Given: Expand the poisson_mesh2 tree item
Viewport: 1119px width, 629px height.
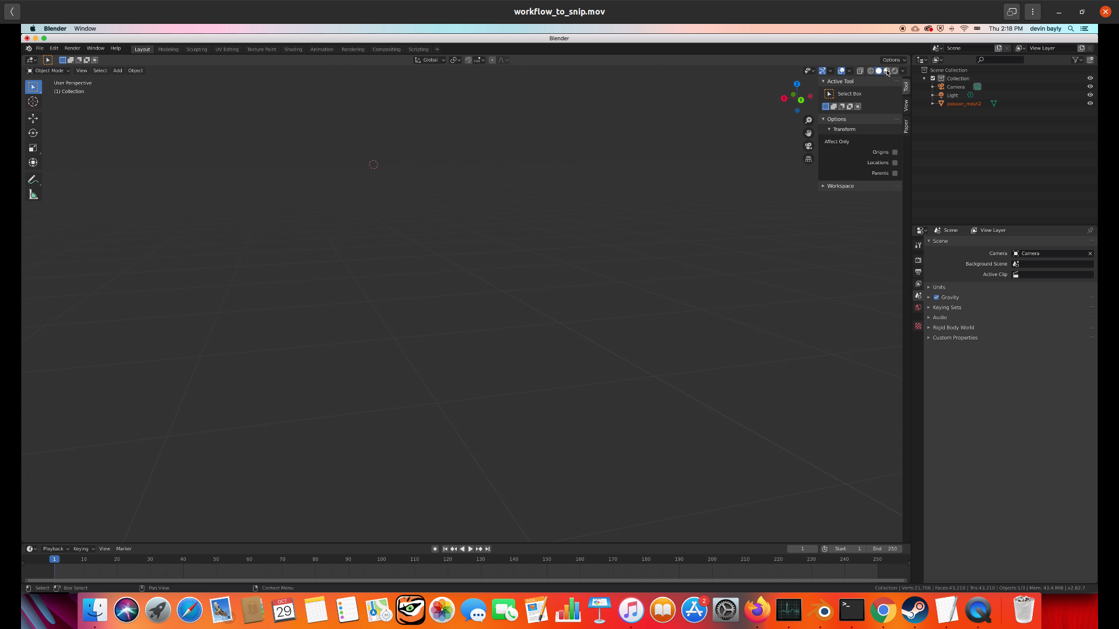Looking at the screenshot, I should [x=932, y=104].
